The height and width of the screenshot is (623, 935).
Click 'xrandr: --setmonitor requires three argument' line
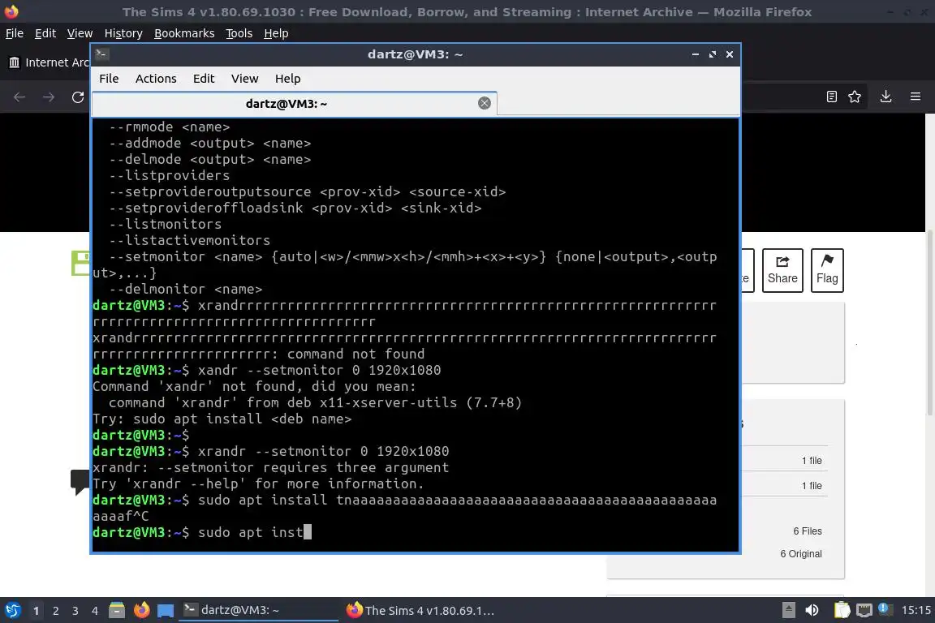(271, 468)
